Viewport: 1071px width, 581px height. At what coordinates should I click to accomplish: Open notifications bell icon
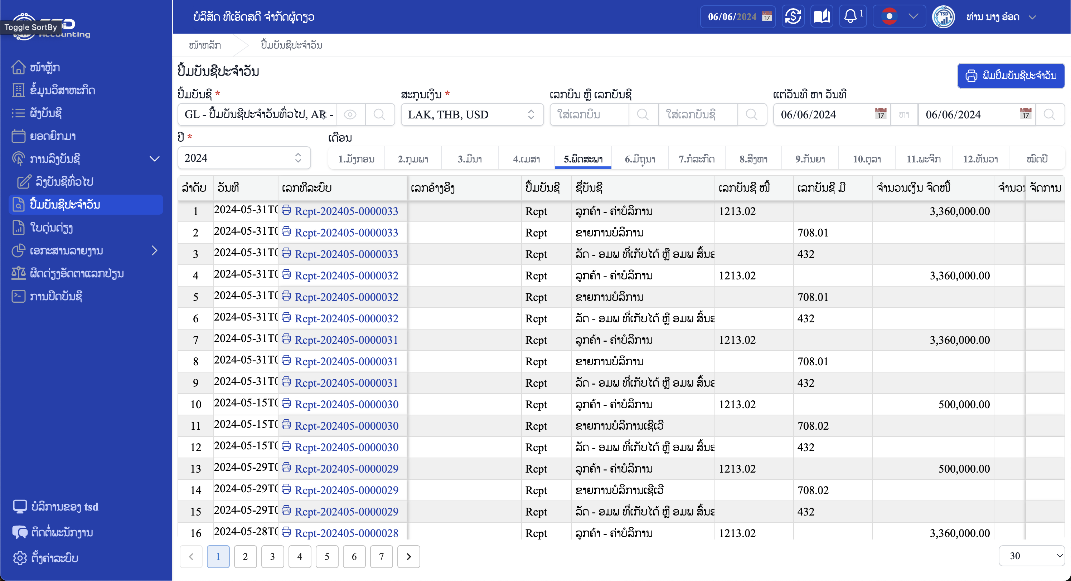pyautogui.click(x=850, y=16)
